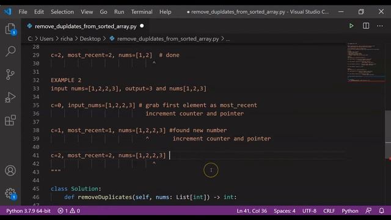Click '# done' comment on line 29

[169, 55]
